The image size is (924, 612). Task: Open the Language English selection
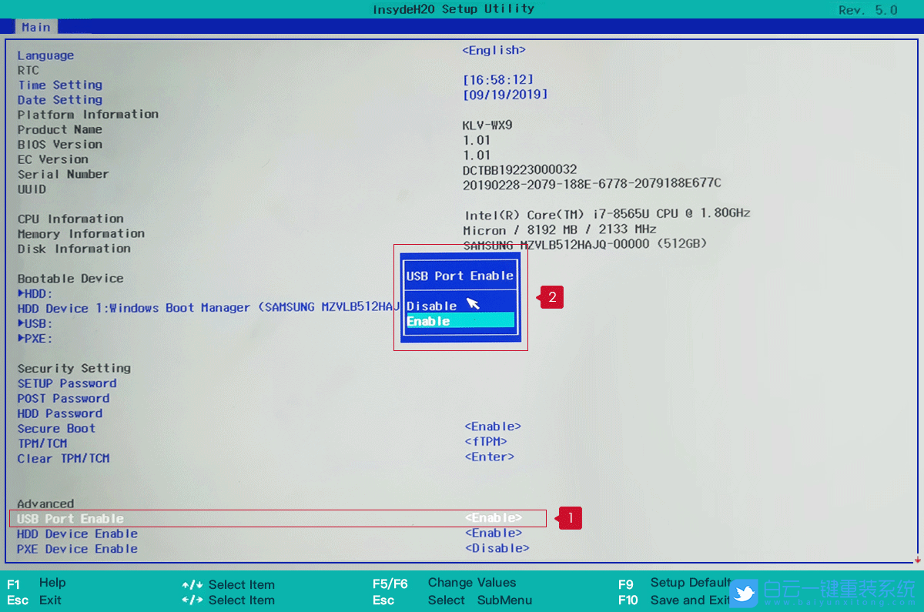494,50
